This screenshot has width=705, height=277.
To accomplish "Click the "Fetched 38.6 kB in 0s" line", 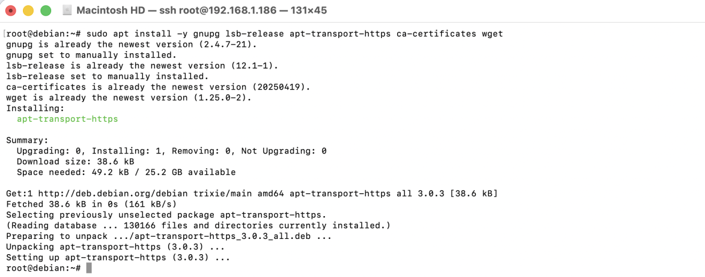I will [91, 204].
